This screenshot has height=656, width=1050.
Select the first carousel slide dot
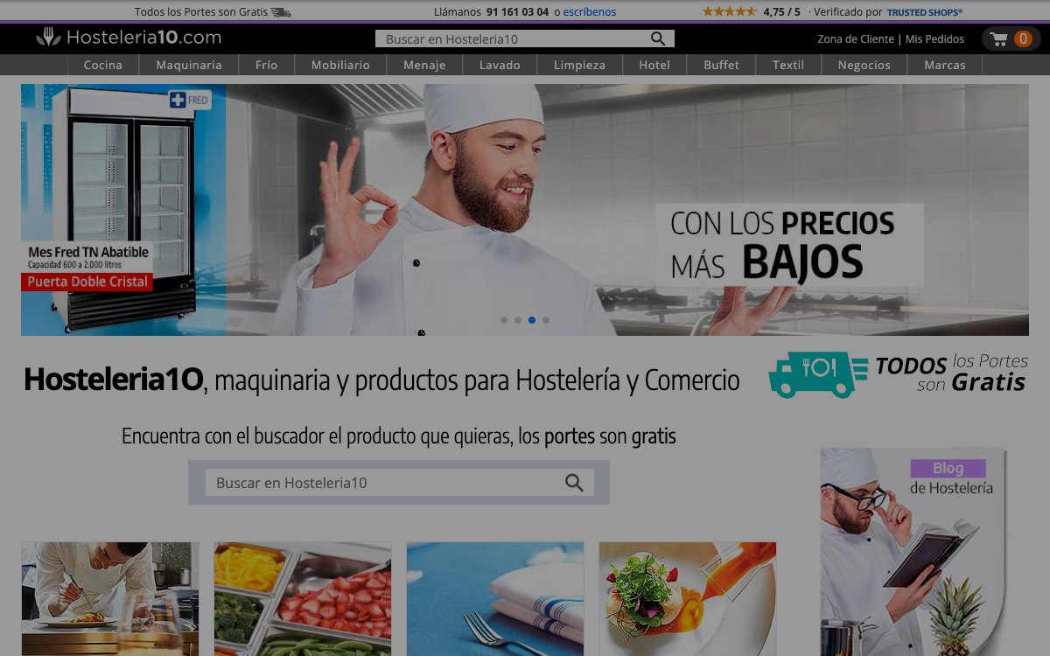(504, 320)
